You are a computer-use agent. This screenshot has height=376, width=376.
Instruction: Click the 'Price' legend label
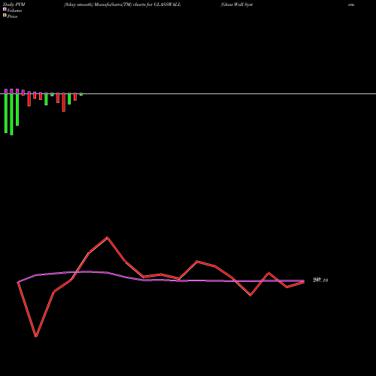12,17
